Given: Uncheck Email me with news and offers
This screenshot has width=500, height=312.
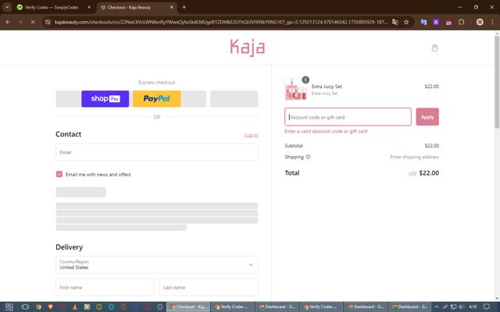Looking at the screenshot, I should click(59, 174).
